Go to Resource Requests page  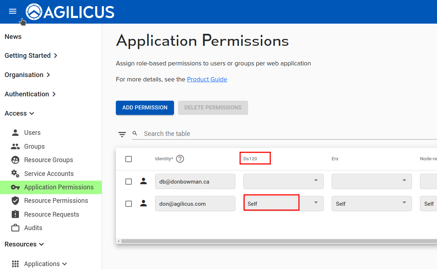point(51,214)
